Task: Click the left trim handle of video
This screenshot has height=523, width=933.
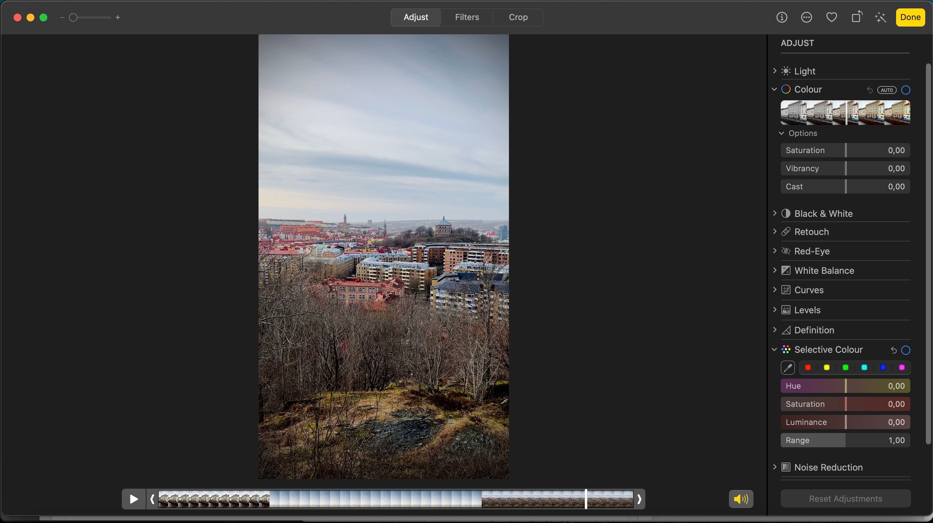Action: tap(153, 499)
